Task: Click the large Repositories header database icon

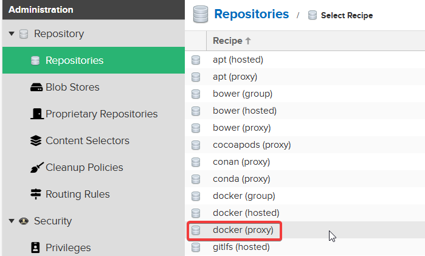Action: (x=201, y=14)
